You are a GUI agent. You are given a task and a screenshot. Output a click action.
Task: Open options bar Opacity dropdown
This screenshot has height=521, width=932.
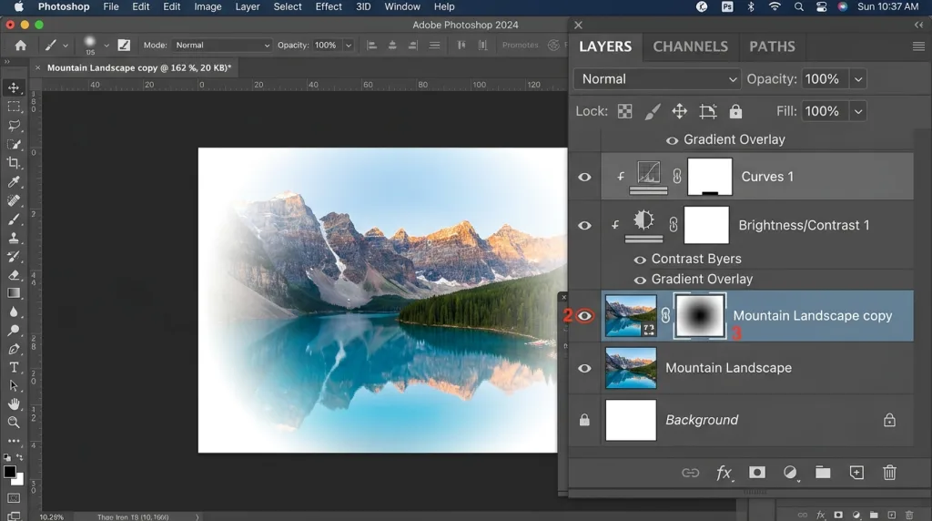tap(349, 46)
